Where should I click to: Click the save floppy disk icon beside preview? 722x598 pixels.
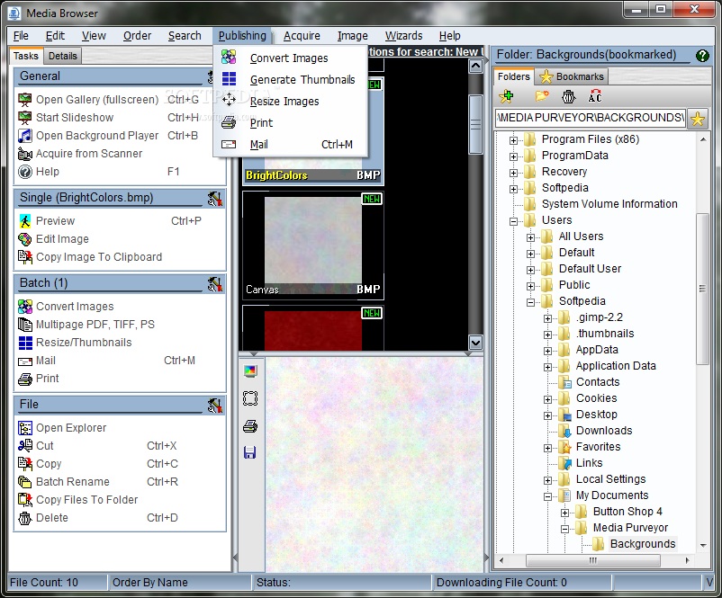tap(250, 451)
